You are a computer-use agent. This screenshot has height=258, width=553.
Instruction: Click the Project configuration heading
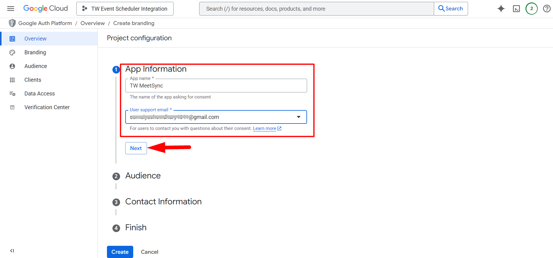139,38
